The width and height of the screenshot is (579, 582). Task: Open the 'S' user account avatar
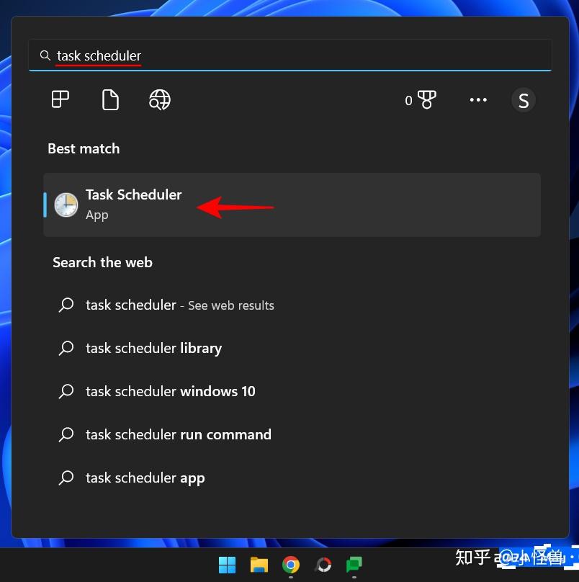coord(523,100)
